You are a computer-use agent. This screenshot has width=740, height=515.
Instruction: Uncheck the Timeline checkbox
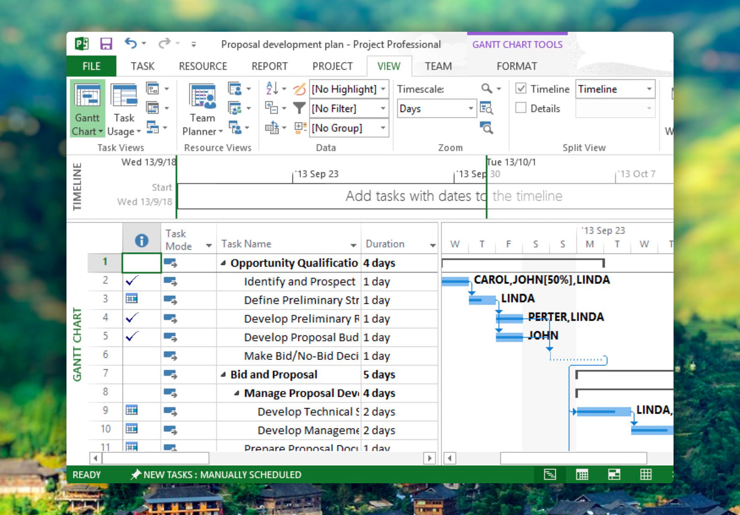click(x=521, y=89)
